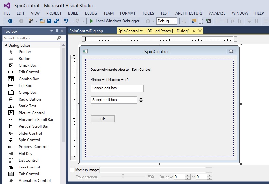Select the Slider Control toolbox item
Screen dimensions: 269x184
point(30,133)
